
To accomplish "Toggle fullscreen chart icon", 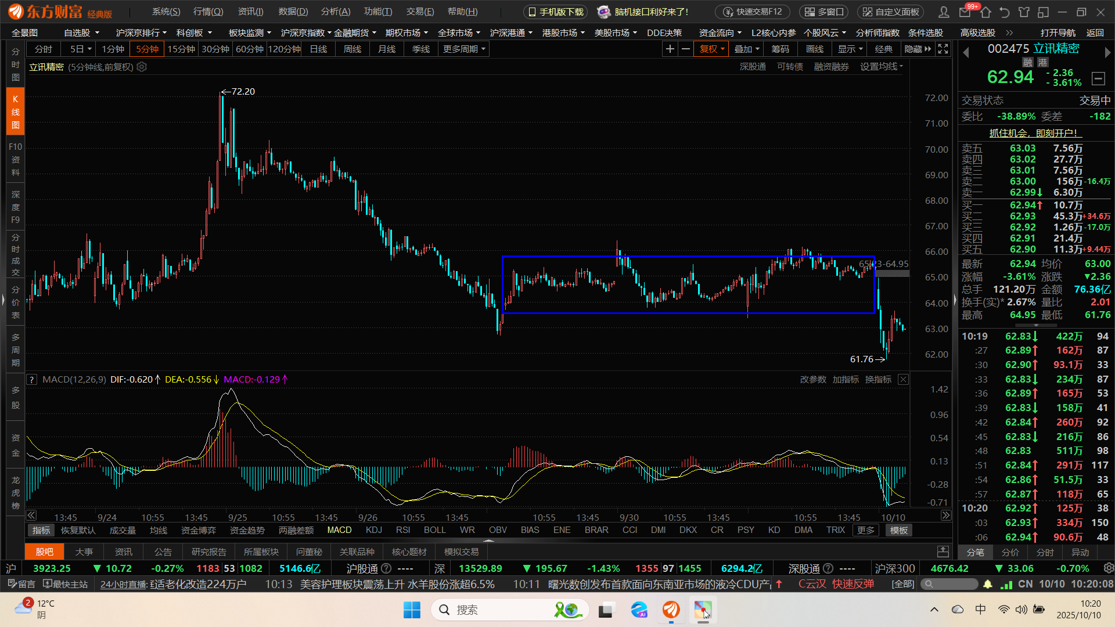I will pos(943,49).
